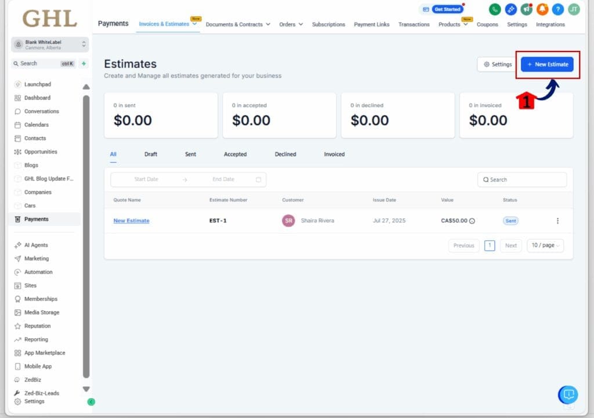Image resolution: width=594 pixels, height=418 pixels.
Task: Click the sidebar vertical scrollbar
Action: coord(86,232)
